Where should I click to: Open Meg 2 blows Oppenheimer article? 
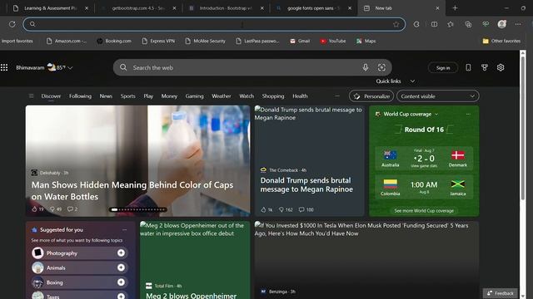click(x=195, y=260)
